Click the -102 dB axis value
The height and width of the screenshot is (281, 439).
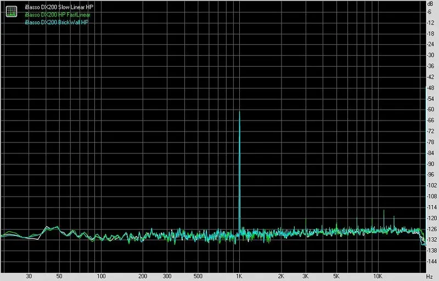(431, 185)
